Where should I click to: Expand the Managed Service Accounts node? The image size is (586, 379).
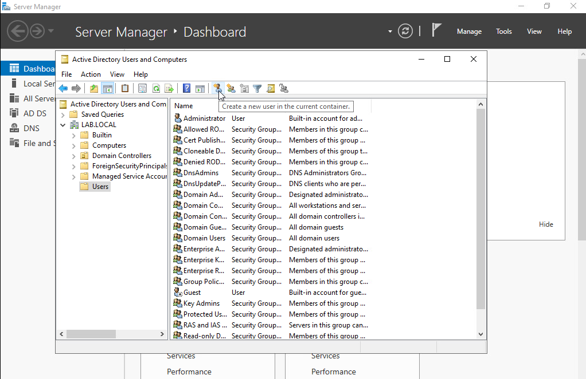73,177
